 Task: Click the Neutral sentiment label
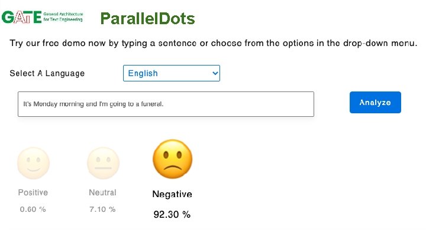point(102,192)
